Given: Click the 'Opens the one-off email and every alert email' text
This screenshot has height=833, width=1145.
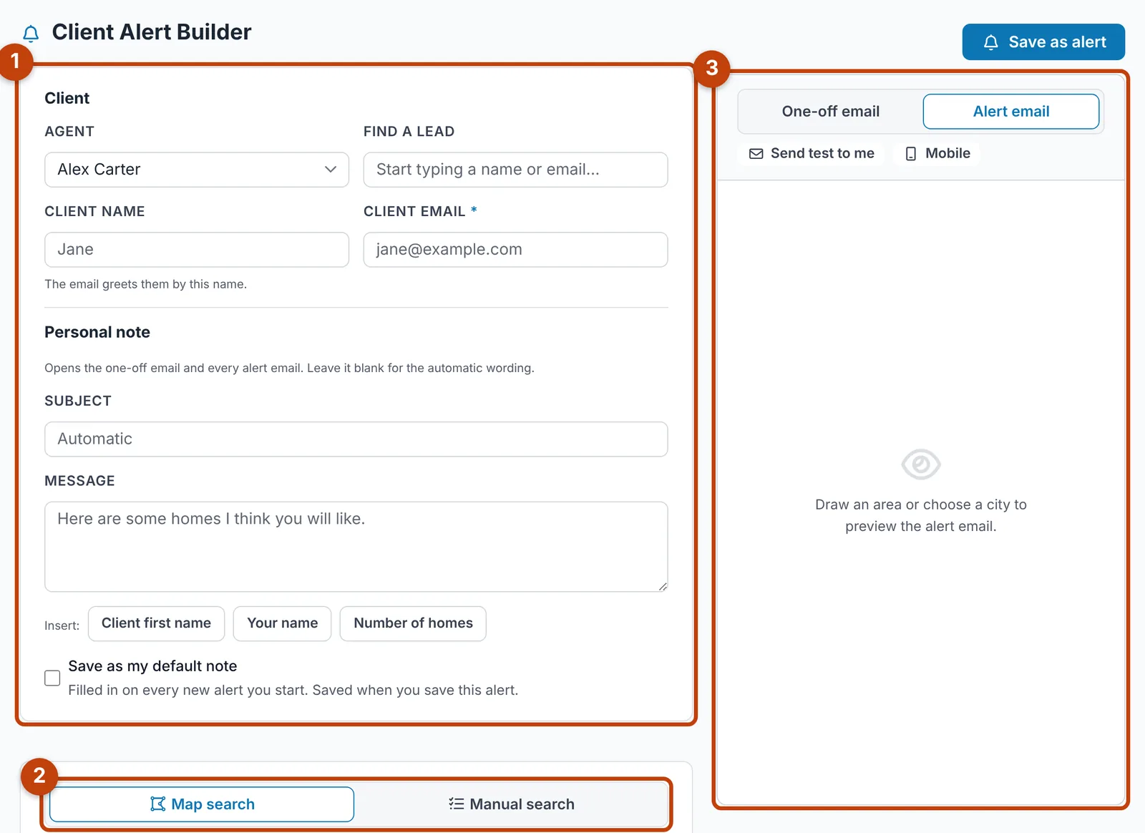Looking at the screenshot, I should tap(289, 368).
